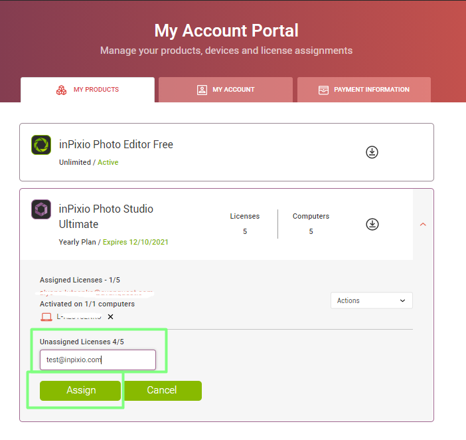Download inPixio Photo Studio Ultimate
Viewport: 466px width, 440px height.
372,224
